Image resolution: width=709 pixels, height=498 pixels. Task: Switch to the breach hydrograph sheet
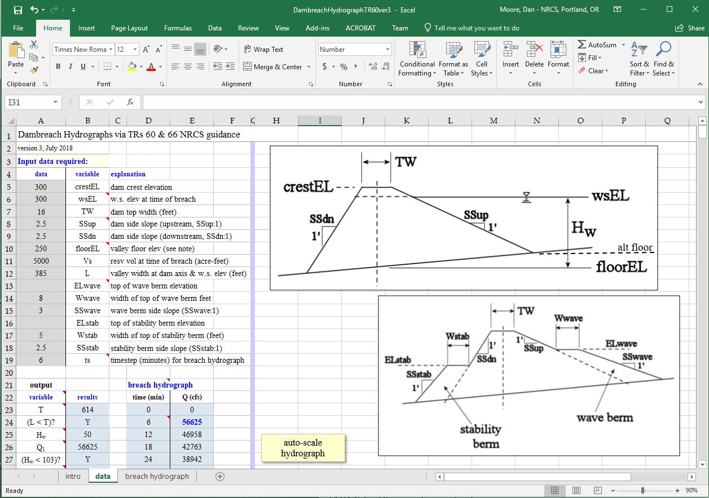(x=157, y=476)
